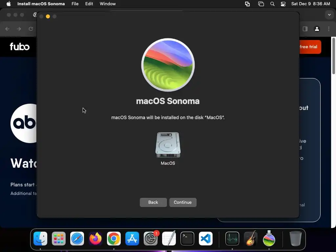336x252 pixels.
Task: Open the File menu
Action: (x=75, y=4)
